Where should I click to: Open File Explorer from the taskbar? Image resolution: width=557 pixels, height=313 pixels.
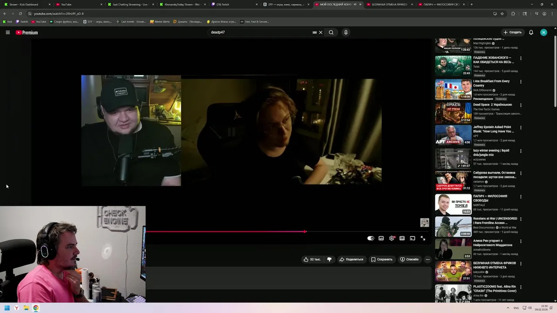tap(26, 308)
